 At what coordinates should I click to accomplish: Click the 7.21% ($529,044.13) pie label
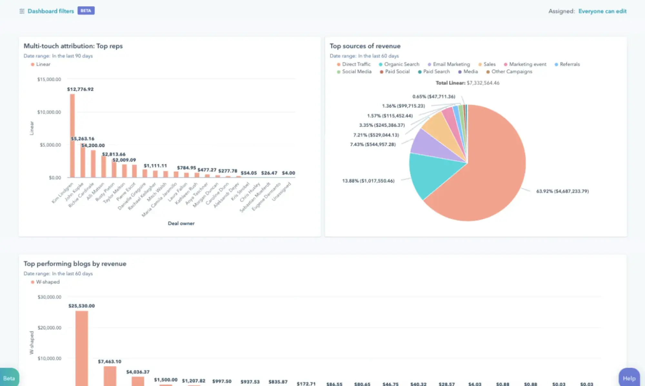coord(376,135)
